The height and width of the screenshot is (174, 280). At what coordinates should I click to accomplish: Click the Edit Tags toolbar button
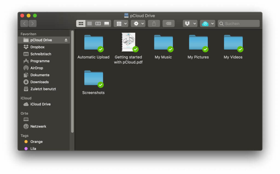click(168, 24)
